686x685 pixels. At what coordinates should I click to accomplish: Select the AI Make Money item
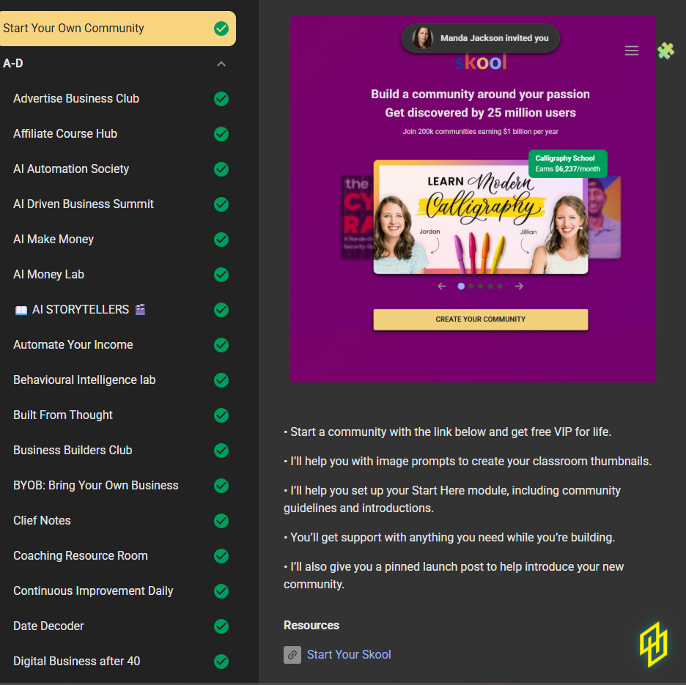pos(54,240)
